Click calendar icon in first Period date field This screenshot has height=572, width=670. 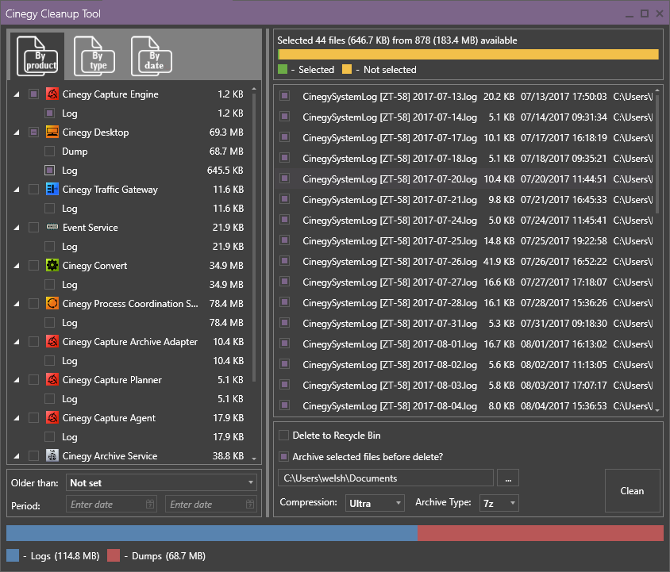coord(150,504)
